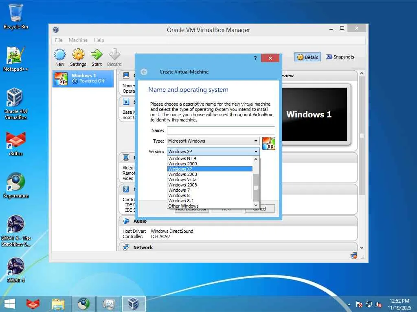This screenshot has height=312, width=417.
Task: Select the SWAT 4 desktop shortcut
Action: pos(16,270)
